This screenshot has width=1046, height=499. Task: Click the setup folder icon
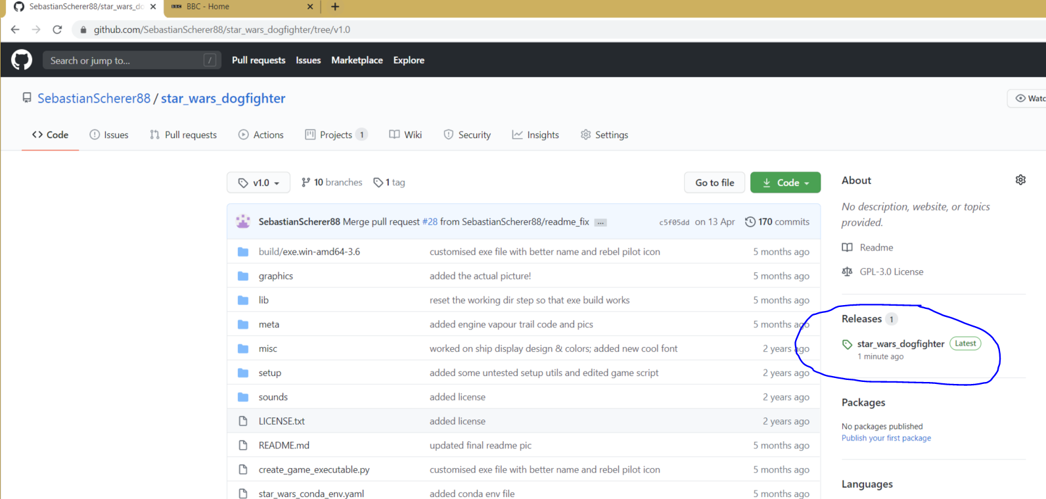click(x=243, y=373)
